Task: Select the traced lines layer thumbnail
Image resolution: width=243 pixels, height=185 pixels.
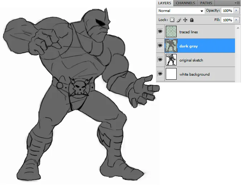Action: pyautogui.click(x=171, y=31)
